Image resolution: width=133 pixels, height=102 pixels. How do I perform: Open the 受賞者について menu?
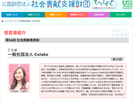(x=77, y=15)
